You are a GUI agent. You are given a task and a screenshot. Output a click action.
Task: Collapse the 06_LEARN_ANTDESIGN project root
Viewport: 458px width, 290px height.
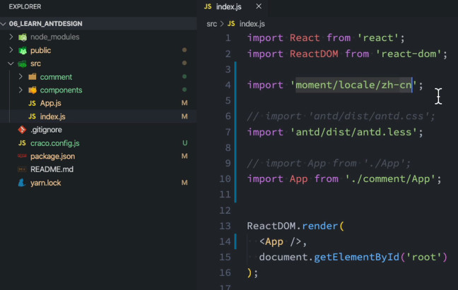tap(4, 23)
